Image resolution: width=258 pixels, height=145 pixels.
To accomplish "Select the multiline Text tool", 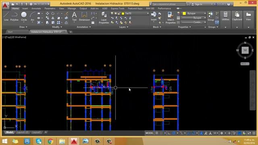I will click(x=74, y=17).
